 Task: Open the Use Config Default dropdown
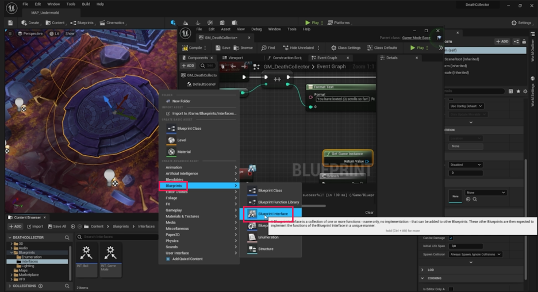click(x=466, y=106)
